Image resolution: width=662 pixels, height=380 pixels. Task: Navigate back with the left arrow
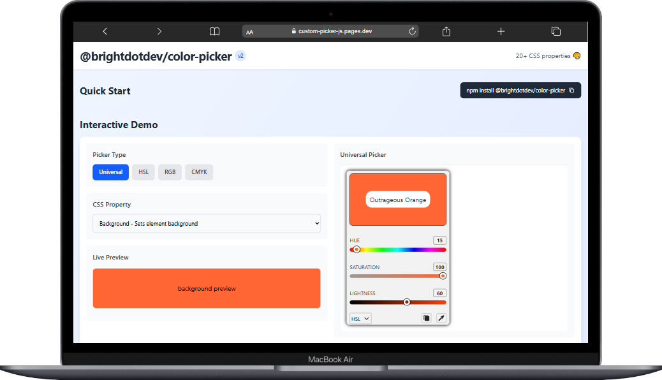[105, 31]
